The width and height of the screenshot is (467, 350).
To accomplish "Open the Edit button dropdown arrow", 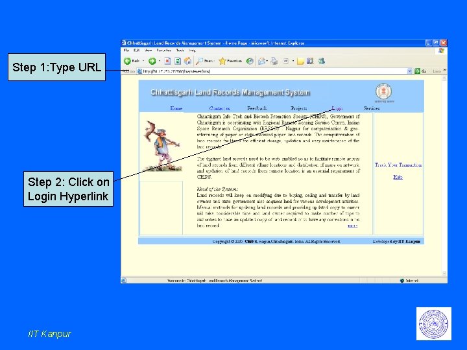I will pyautogui.click(x=293, y=61).
